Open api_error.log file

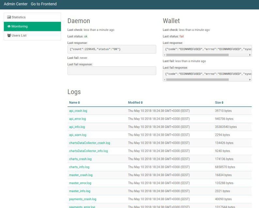pos(77,119)
